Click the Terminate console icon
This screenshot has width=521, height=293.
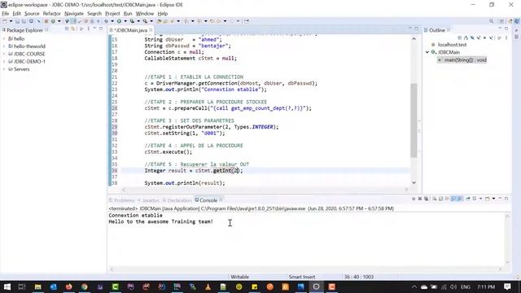pos(414,199)
